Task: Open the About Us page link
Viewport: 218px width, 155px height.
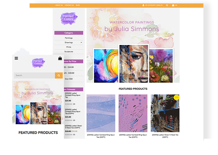Action: (x=59, y=5)
